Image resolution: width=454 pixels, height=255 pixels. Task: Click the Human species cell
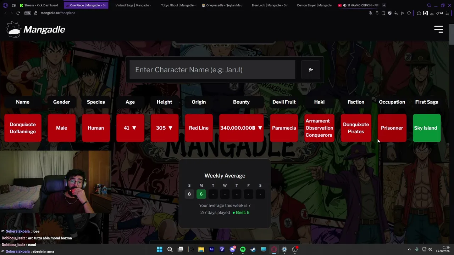click(96, 128)
